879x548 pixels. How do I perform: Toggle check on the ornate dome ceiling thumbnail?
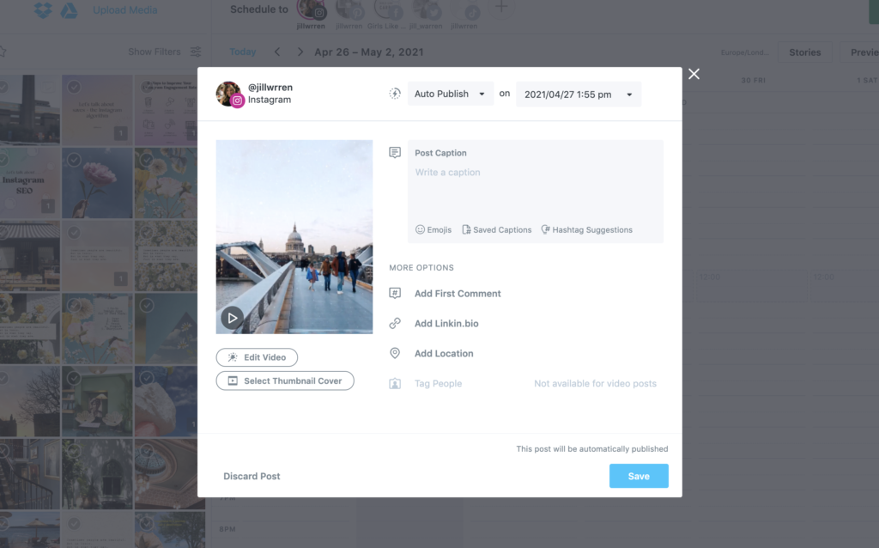tap(147, 450)
